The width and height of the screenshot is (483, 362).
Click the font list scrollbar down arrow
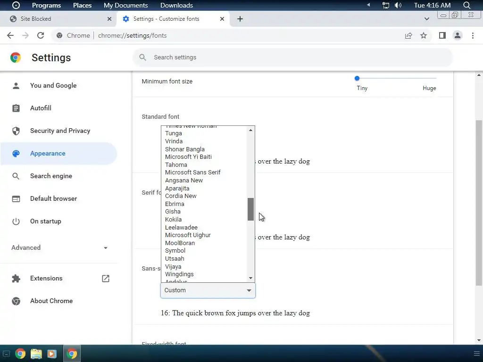tap(251, 278)
